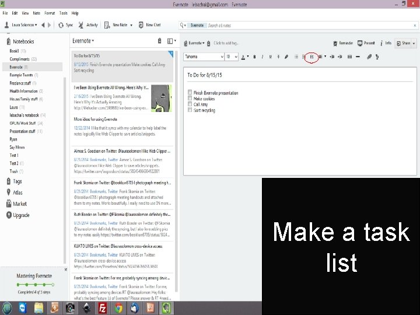Open the Activity feed
Image resolution: width=420 pixels, height=315 pixels.
(x=88, y=25)
